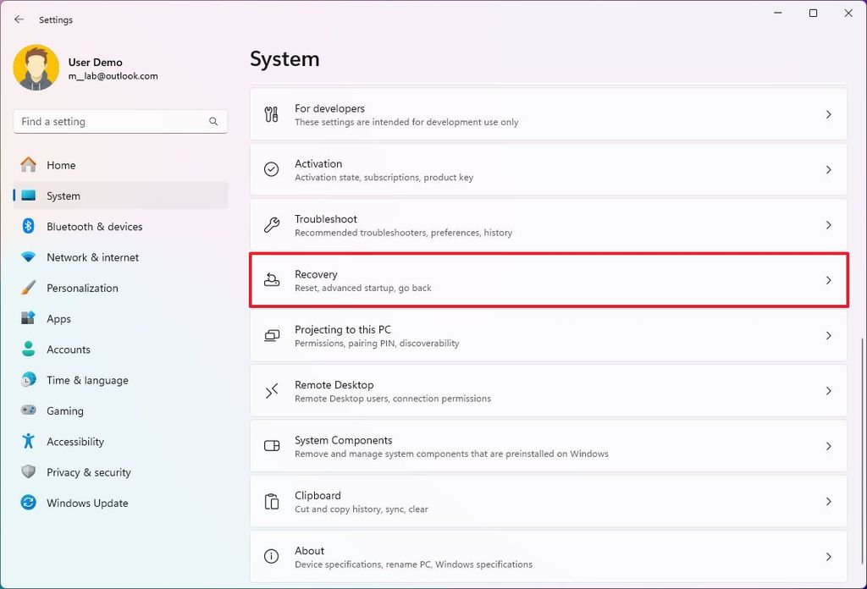Click the Recovery restore icon

271,280
